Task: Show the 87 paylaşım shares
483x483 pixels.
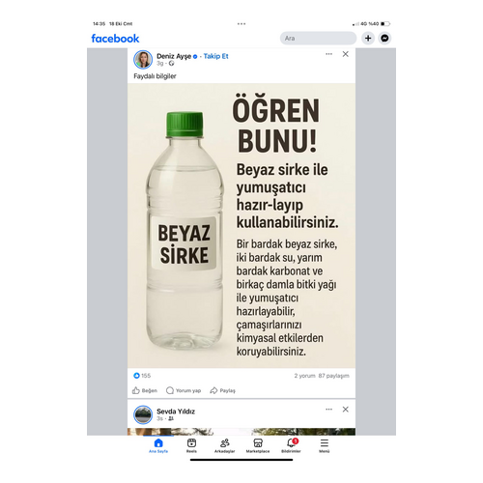Action: pos(334,376)
